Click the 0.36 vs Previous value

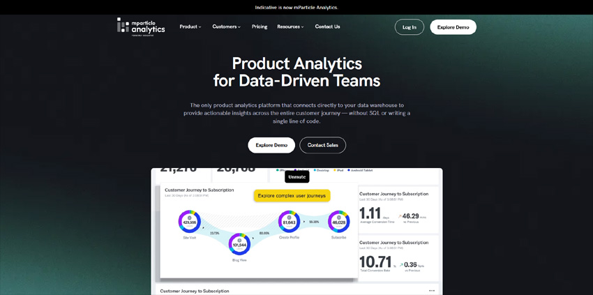point(410,265)
